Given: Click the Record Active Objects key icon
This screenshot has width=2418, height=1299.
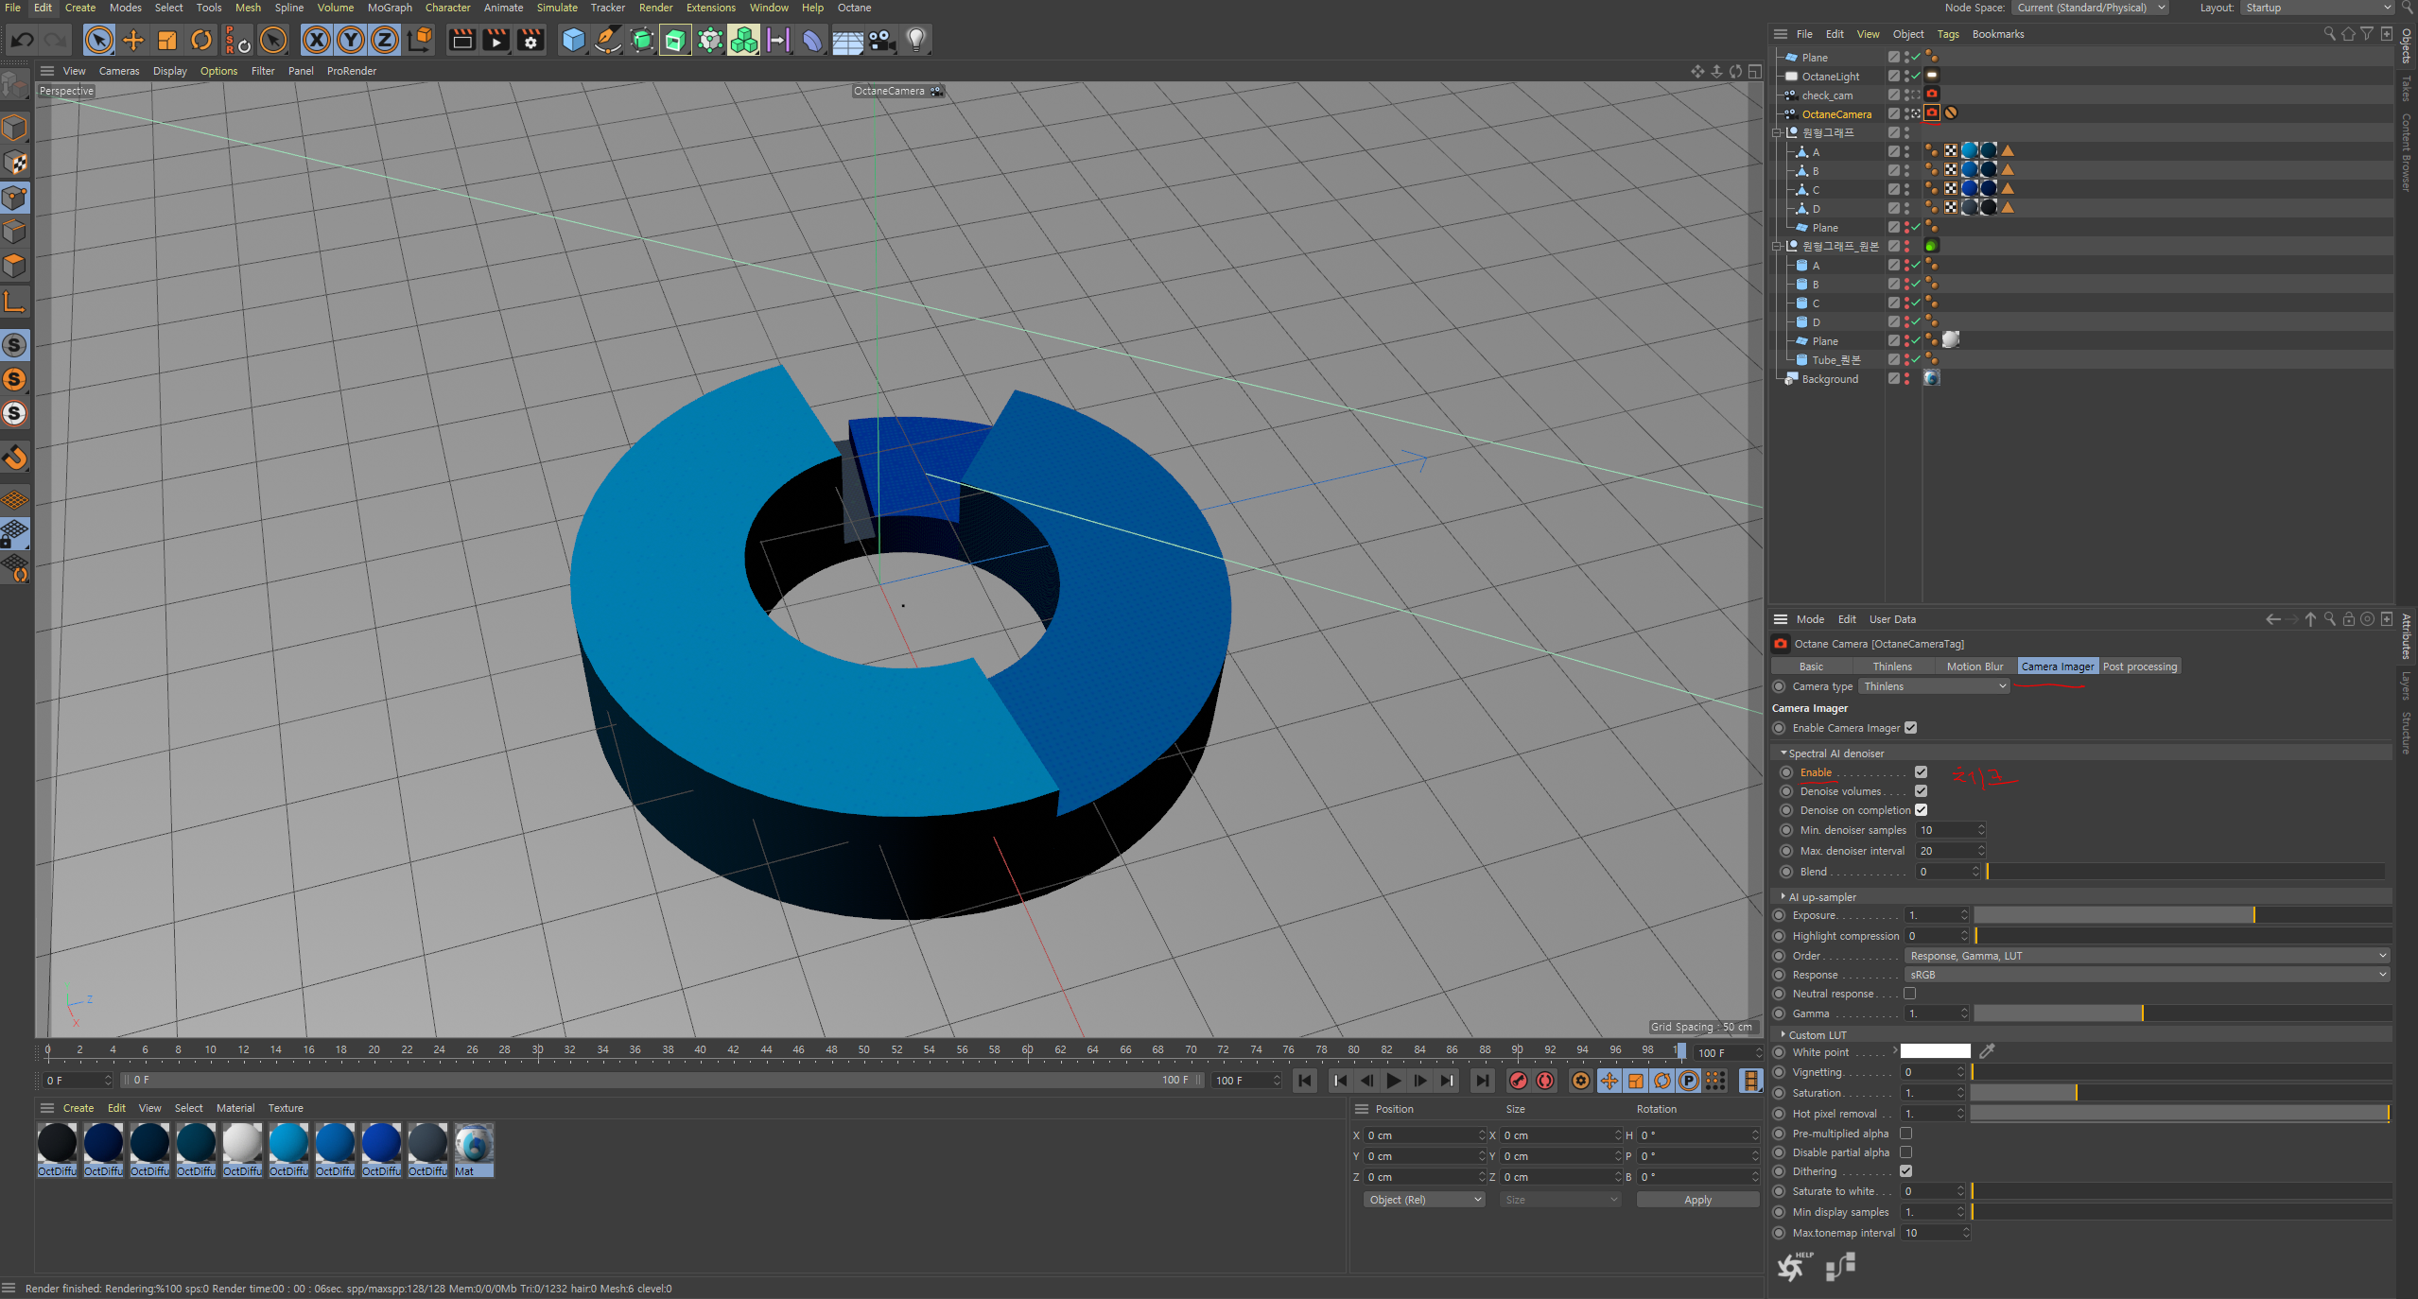Looking at the screenshot, I should point(1519,1081).
